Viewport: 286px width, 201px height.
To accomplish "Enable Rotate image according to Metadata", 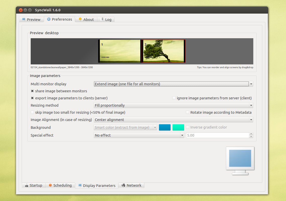I will [187, 112].
